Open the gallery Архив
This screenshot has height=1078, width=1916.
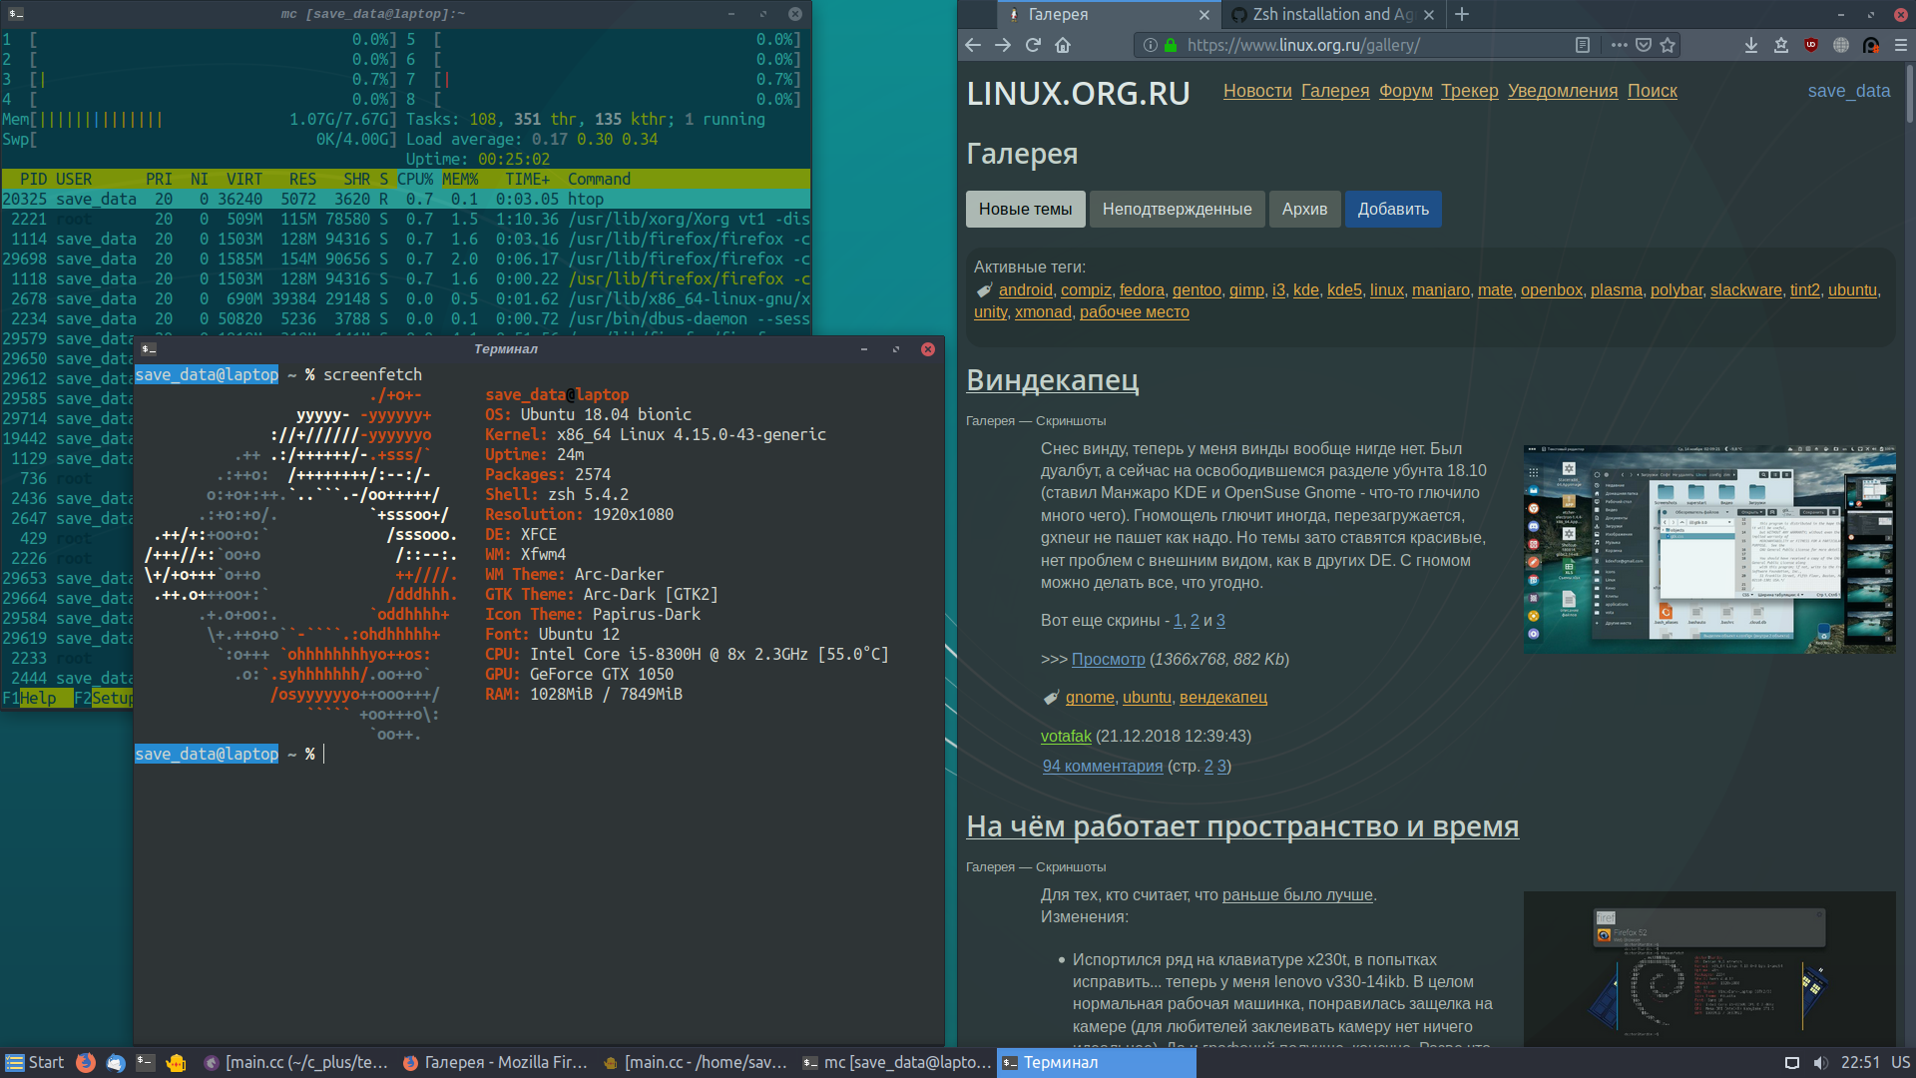point(1304,209)
